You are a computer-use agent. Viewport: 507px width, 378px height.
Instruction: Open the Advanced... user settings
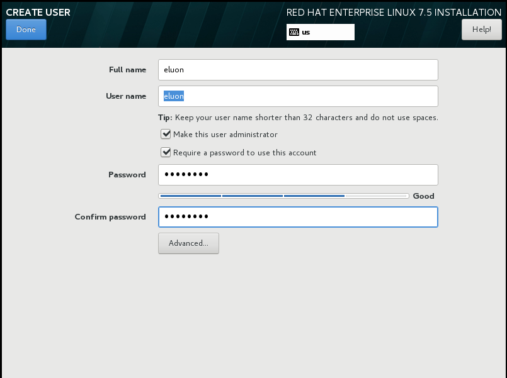point(188,243)
